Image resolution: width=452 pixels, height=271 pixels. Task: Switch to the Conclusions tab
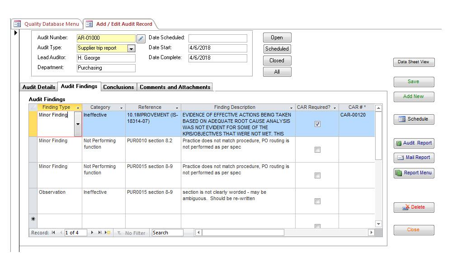(118, 87)
